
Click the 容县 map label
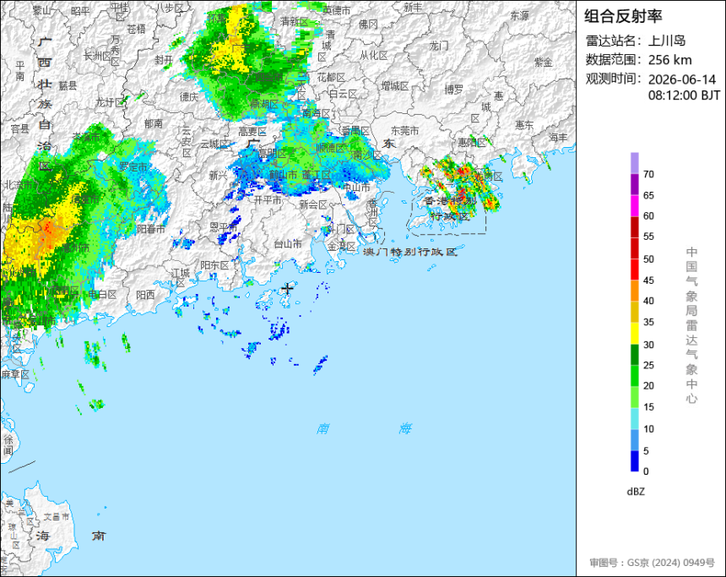point(19,129)
